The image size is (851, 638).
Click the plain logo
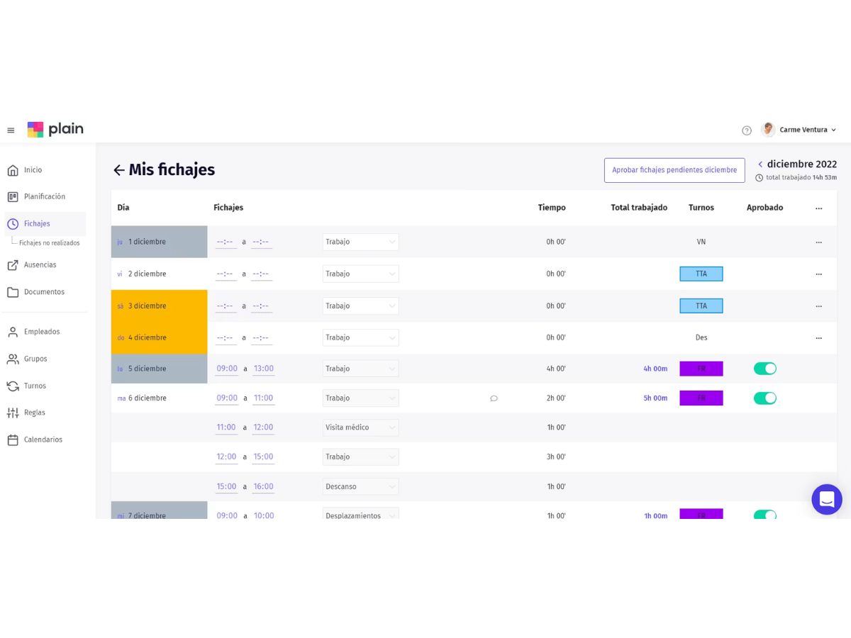[55, 129]
